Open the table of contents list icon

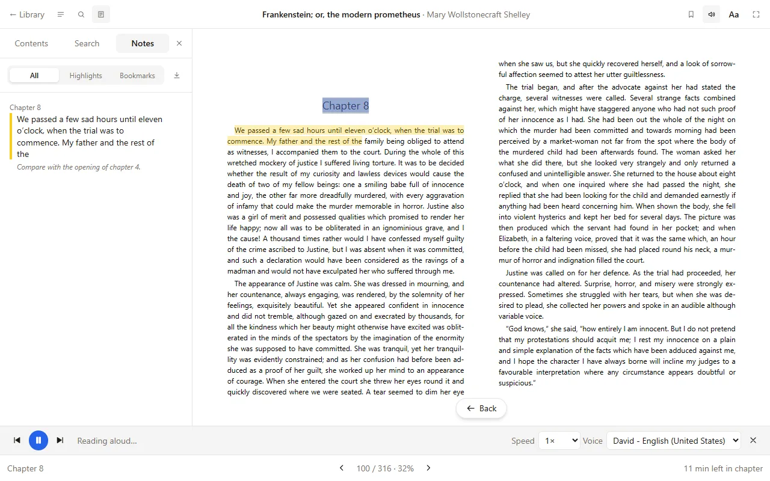pyautogui.click(x=61, y=14)
